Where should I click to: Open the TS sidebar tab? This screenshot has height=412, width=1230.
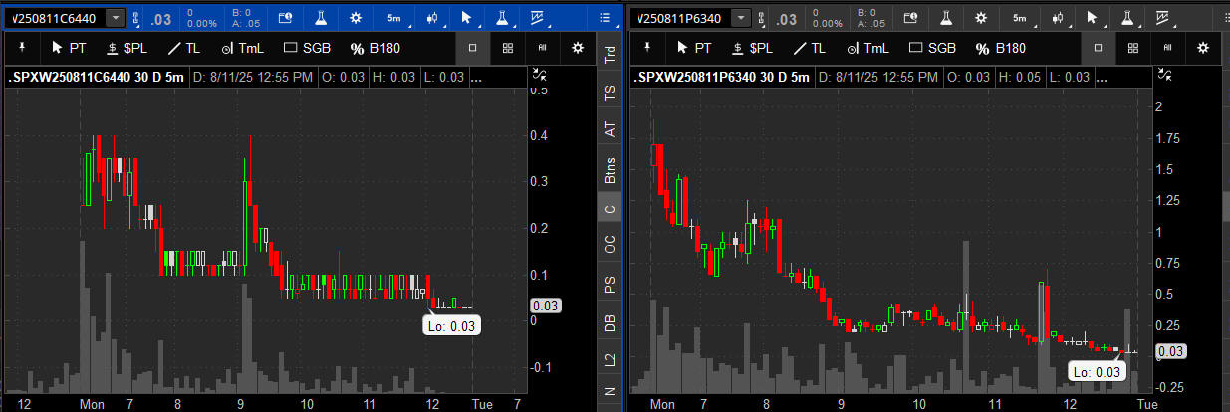point(609,92)
